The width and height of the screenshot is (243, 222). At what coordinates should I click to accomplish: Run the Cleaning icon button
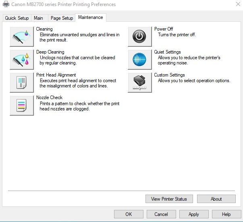click(x=22, y=37)
